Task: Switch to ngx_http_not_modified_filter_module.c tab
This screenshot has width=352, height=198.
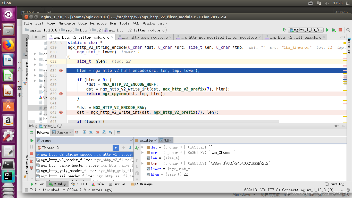Action: (218, 37)
